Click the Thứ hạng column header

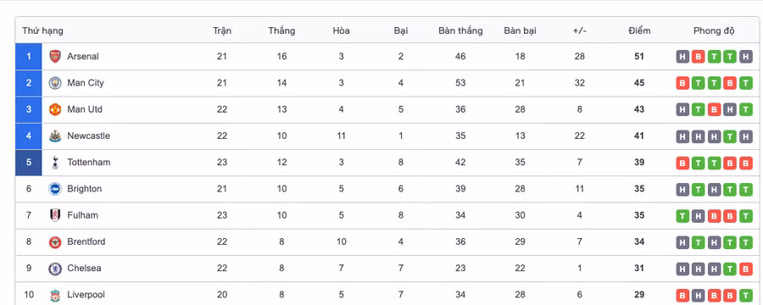[x=42, y=30]
